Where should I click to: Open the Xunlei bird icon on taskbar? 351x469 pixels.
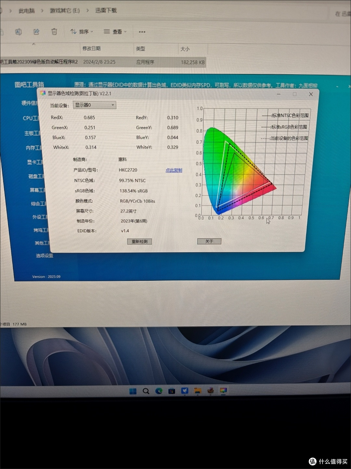185,391
